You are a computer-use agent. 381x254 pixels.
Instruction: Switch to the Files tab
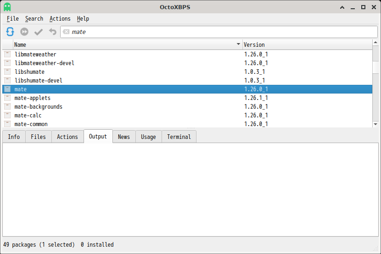coord(38,137)
